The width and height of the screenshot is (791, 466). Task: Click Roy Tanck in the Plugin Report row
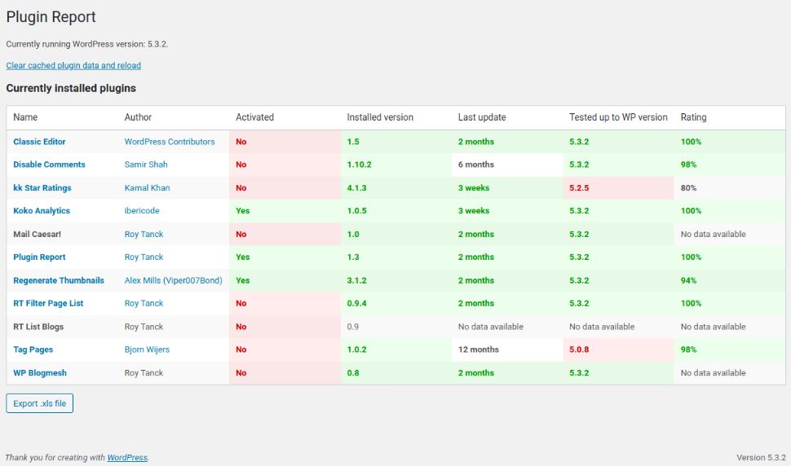[144, 257]
